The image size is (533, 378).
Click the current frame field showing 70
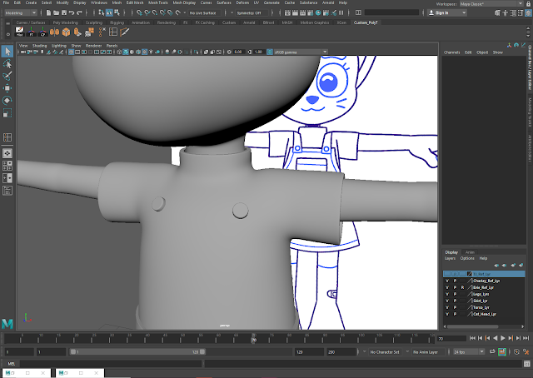451,339
